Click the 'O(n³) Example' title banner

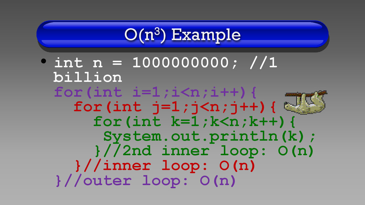click(x=182, y=35)
